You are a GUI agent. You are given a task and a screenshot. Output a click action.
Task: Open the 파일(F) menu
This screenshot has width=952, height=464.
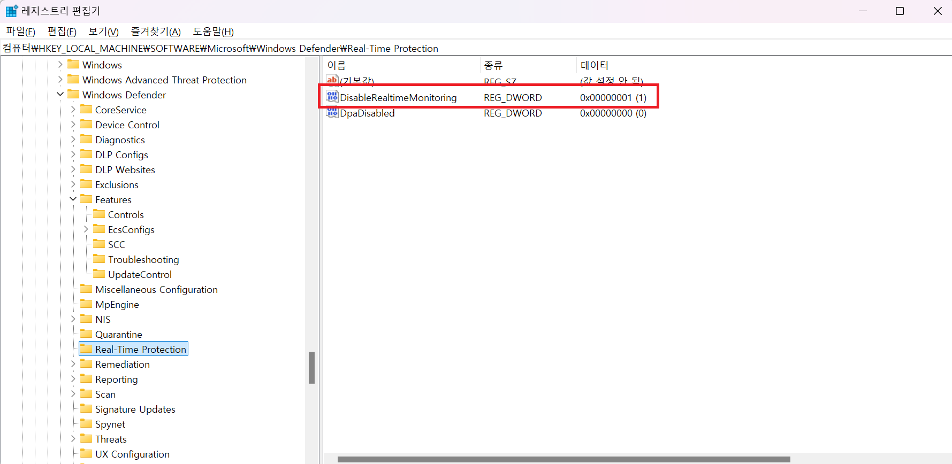pos(20,32)
